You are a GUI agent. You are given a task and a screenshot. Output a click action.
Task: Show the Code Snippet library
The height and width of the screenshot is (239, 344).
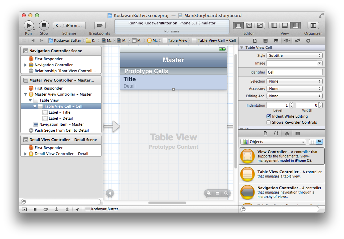click(276, 133)
